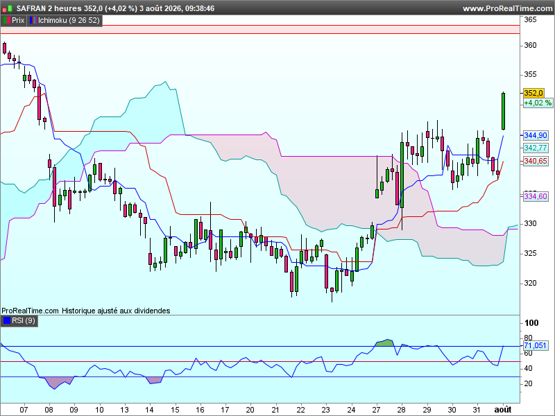This screenshot has height=416, width=555.
Task: Click date 28 on time axis
Action: [x=401, y=410]
